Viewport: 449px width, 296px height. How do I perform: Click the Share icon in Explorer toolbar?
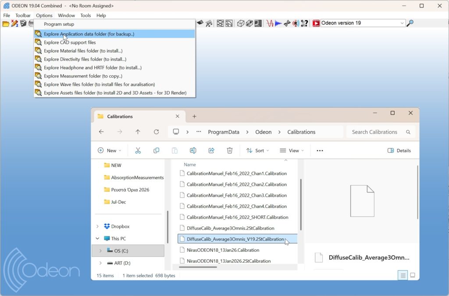click(211, 151)
